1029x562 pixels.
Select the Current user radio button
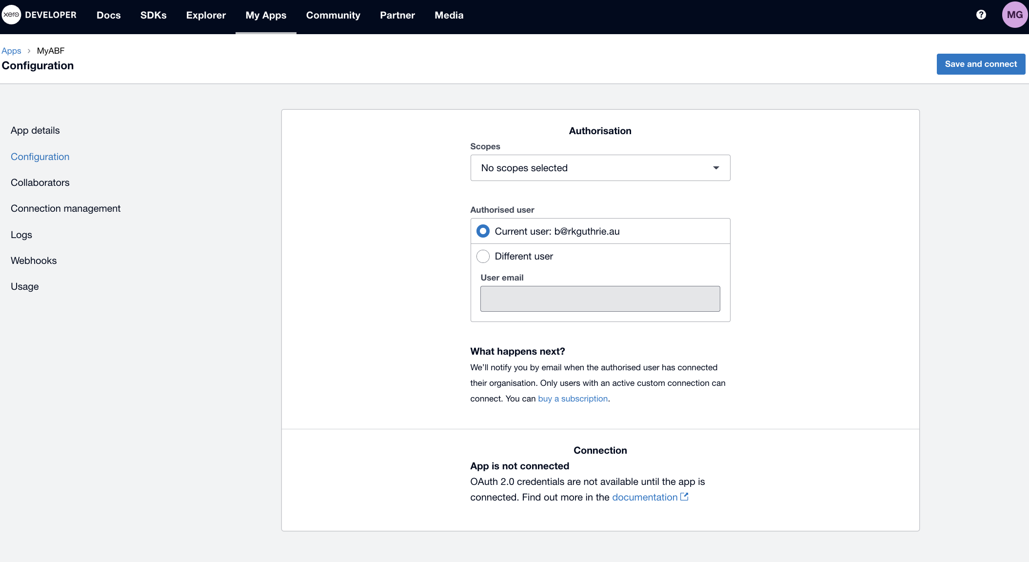pos(483,231)
